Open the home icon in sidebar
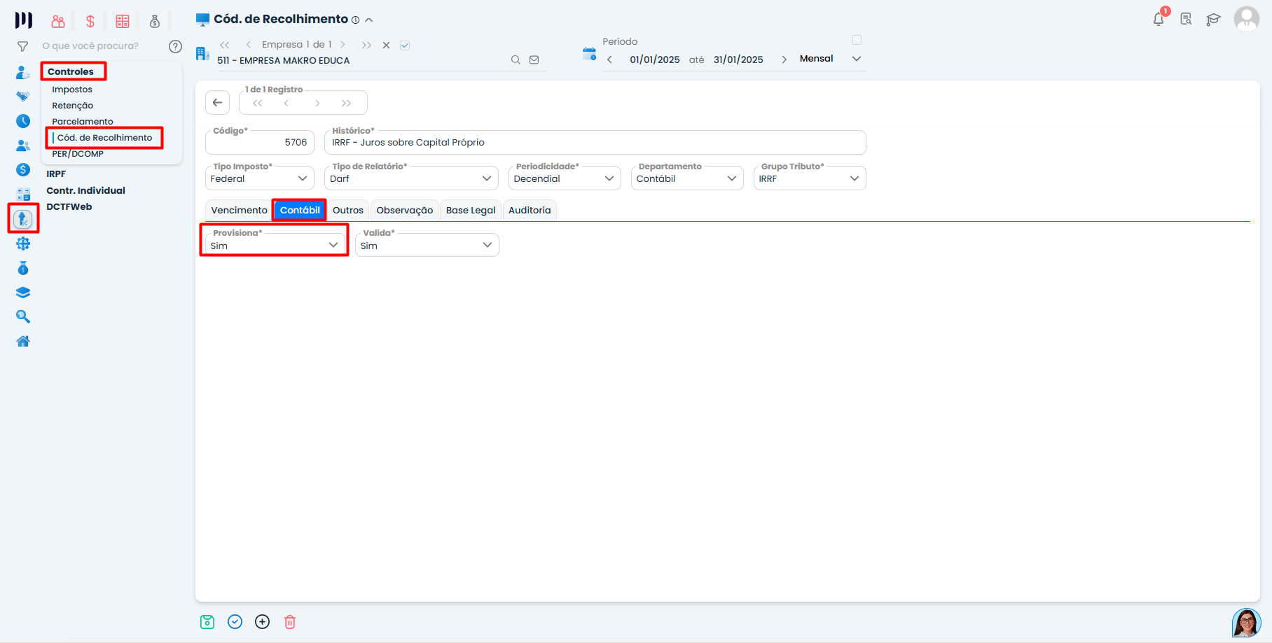This screenshot has width=1272, height=643. (23, 341)
